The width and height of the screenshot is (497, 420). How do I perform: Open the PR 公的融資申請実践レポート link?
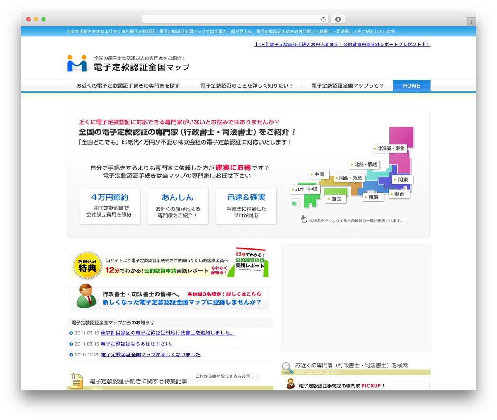(342, 45)
